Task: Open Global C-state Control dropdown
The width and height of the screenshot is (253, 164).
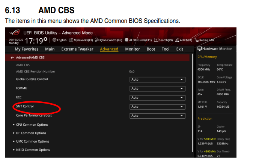Action: click(x=157, y=80)
